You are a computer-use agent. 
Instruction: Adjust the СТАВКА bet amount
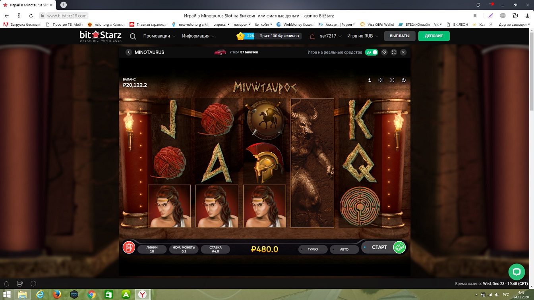click(215, 249)
